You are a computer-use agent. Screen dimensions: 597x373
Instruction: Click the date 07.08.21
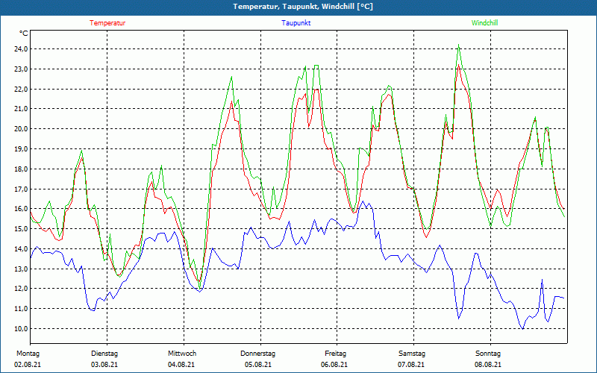[x=411, y=365]
